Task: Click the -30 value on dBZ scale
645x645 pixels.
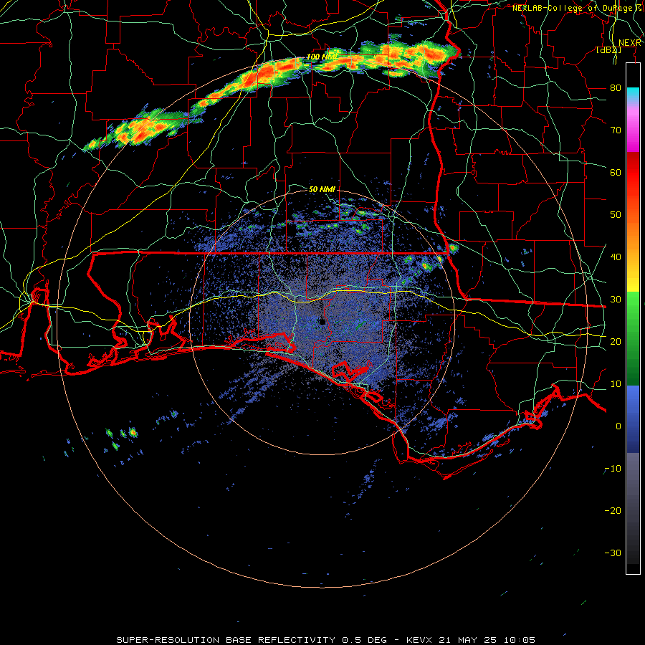Action: (613, 553)
